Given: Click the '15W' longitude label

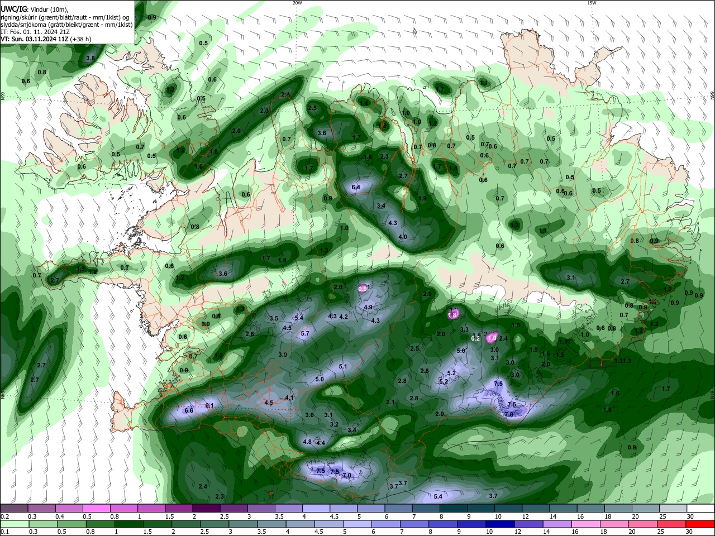Looking at the screenshot, I should [592, 3].
